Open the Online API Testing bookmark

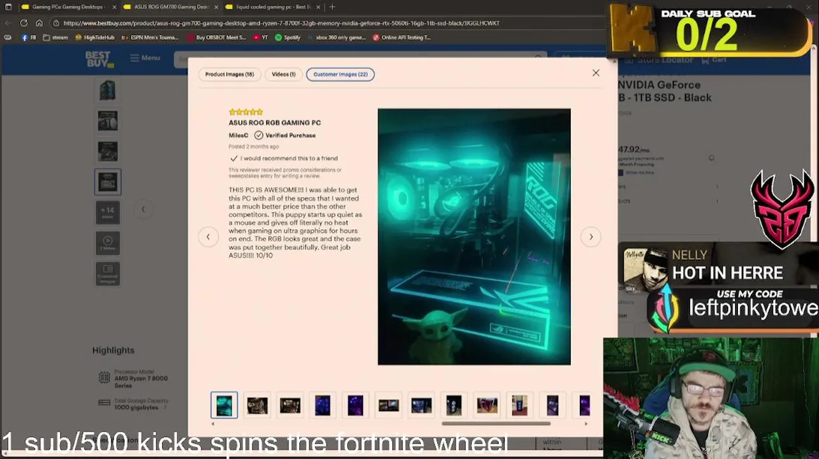click(x=401, y=38)
